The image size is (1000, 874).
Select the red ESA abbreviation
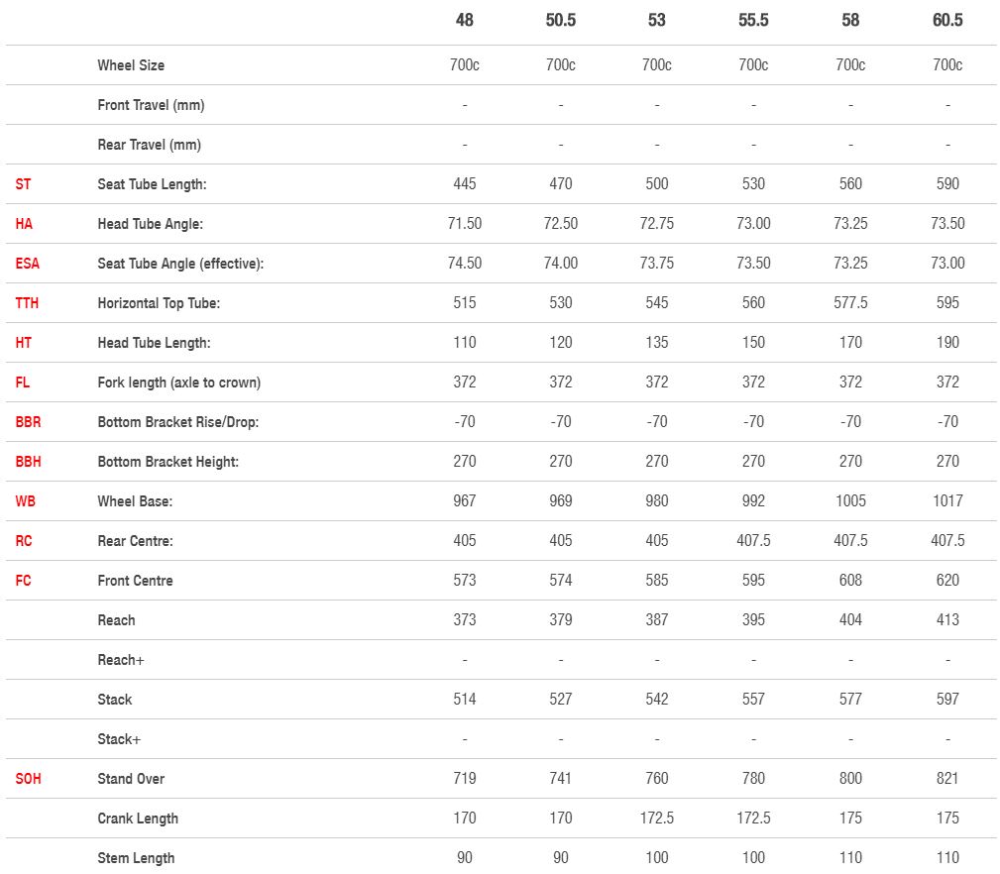(x=27, y=264)
